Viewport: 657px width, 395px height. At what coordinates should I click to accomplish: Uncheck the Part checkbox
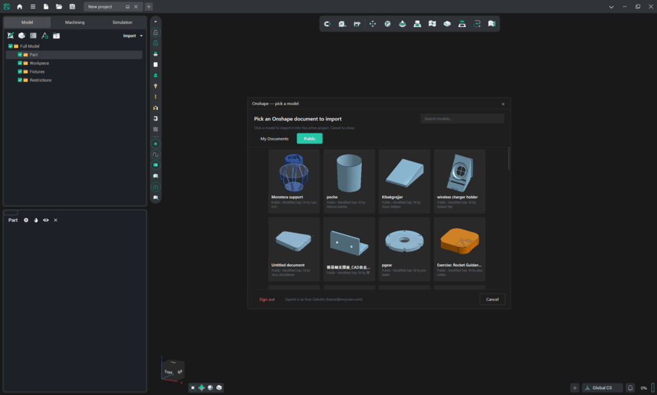(x=20, y=55)
